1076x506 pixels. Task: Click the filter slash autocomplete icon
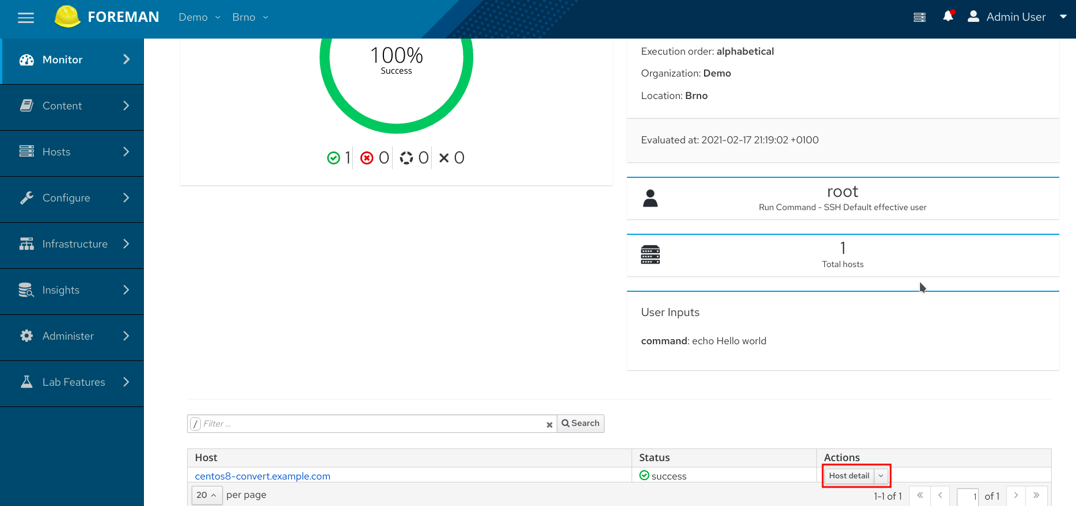coord(195,424)
